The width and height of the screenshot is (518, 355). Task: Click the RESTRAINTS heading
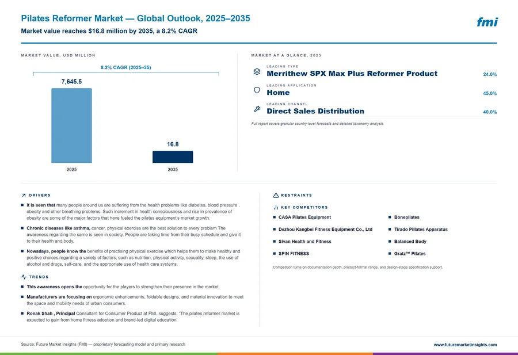tap(296, 195)
